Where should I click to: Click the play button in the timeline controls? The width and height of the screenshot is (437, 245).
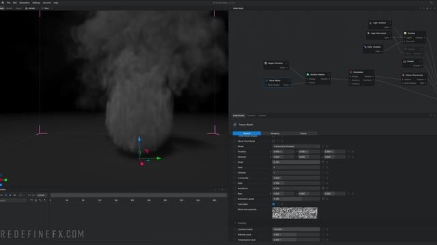[10, 195]
